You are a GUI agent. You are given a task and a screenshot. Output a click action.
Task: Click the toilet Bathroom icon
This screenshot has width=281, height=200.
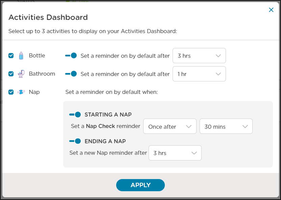point(21,74)
